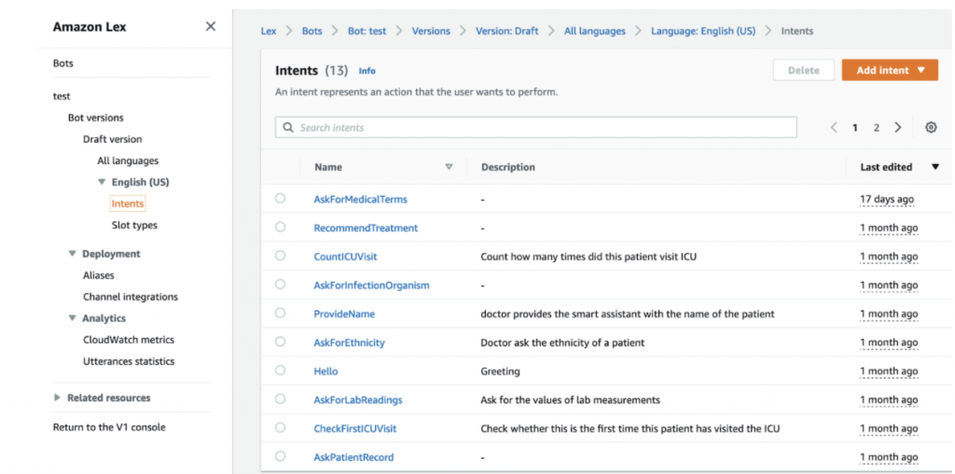The image size is (955, 474).
Task: Go to intents page 2
Action: (877, 127)
